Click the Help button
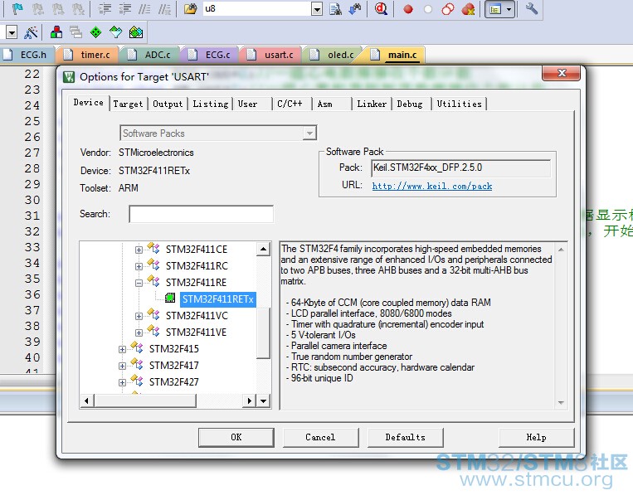The image size is (633, 500). coord(536,438)
